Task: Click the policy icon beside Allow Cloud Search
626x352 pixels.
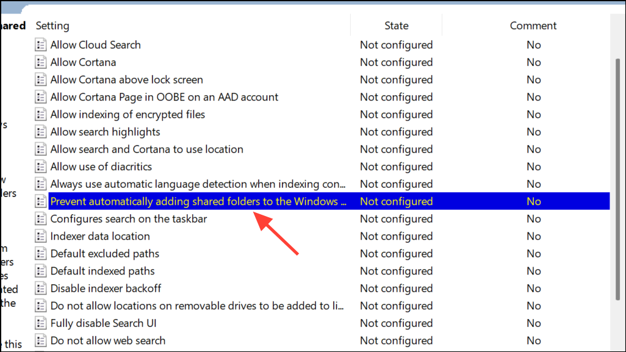Action: tap(40, 45)
